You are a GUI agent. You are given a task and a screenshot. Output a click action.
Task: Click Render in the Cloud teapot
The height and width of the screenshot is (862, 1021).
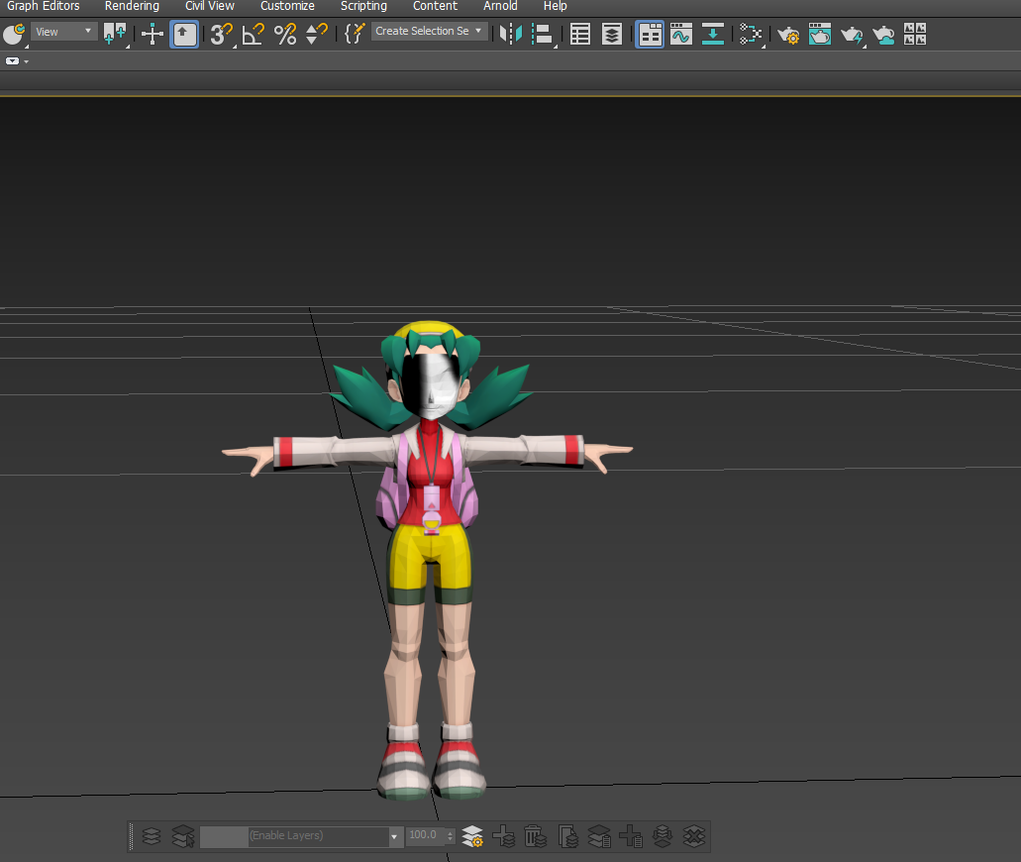883,34
